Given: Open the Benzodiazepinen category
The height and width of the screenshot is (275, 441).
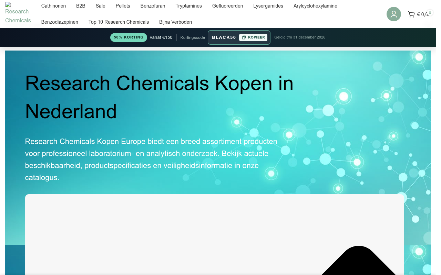Looking at the screenshot, I should coord(60,22).
